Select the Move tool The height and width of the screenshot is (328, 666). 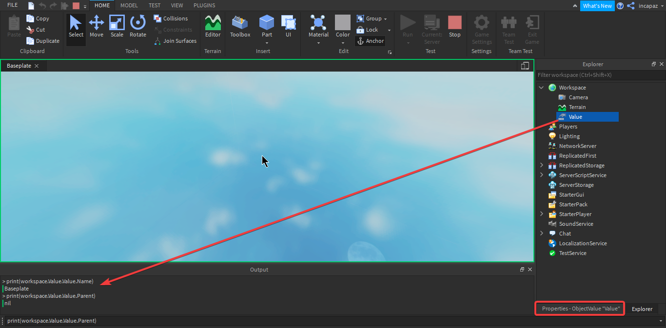[x=97, y=27]
